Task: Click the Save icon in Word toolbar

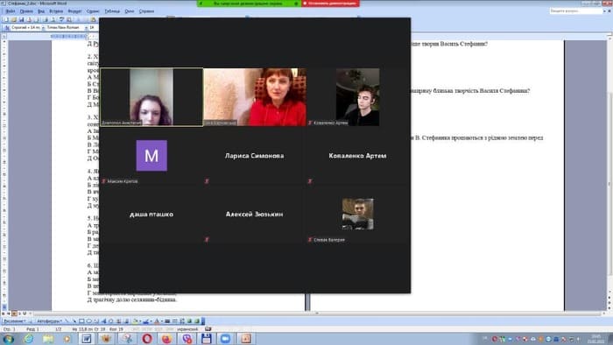Action: 22,19
